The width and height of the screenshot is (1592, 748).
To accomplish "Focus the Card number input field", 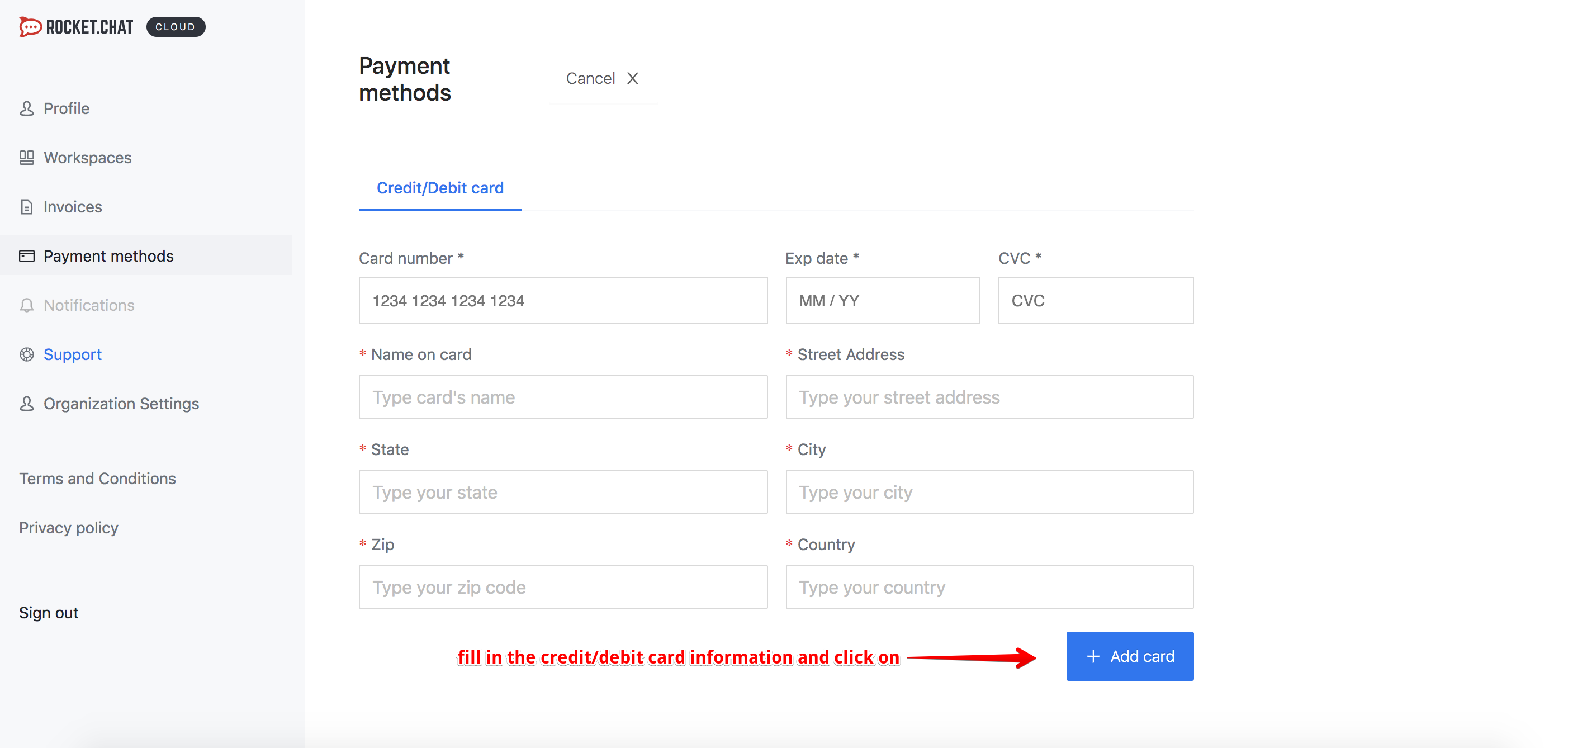I will (x=563, y=301).
